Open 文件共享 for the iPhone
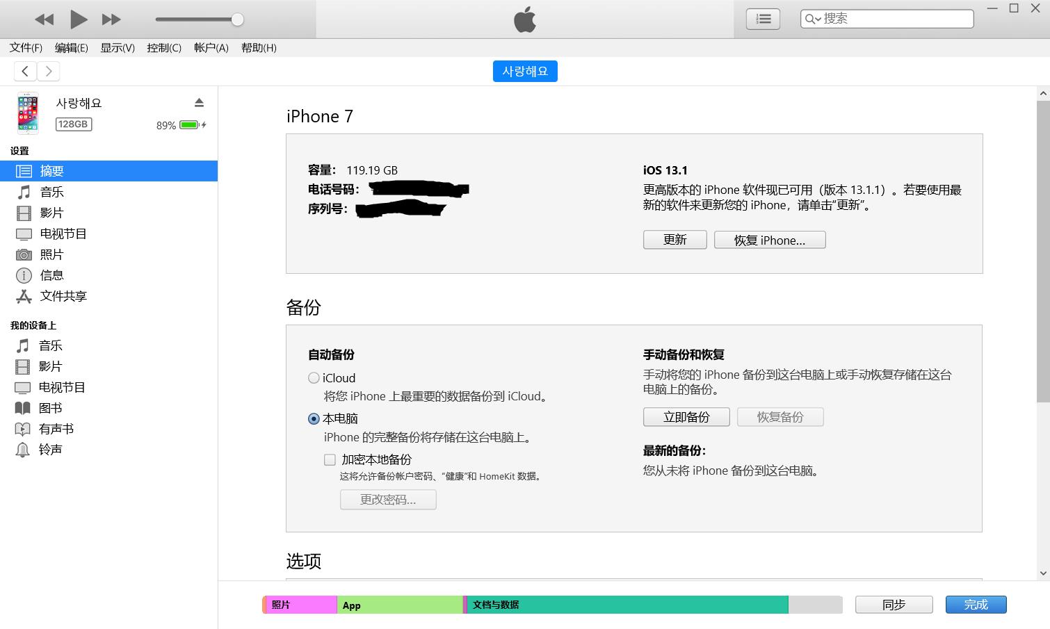 63,296
